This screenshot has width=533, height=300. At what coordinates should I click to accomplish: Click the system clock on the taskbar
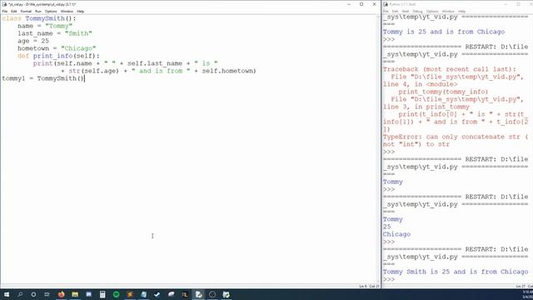click(x=528, y=294)
